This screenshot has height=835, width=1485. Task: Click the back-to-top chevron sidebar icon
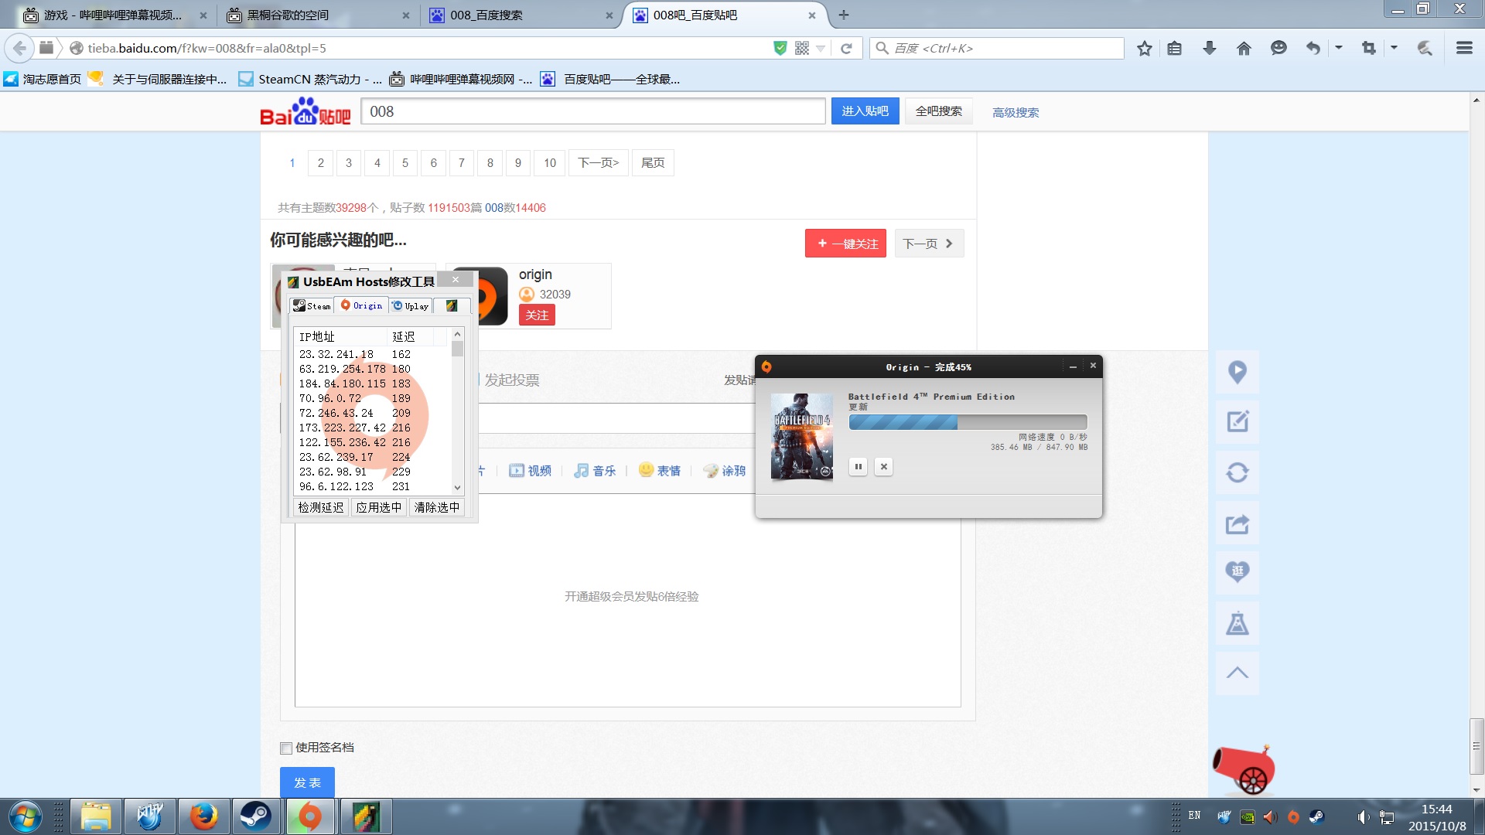tap(1237, 673)
